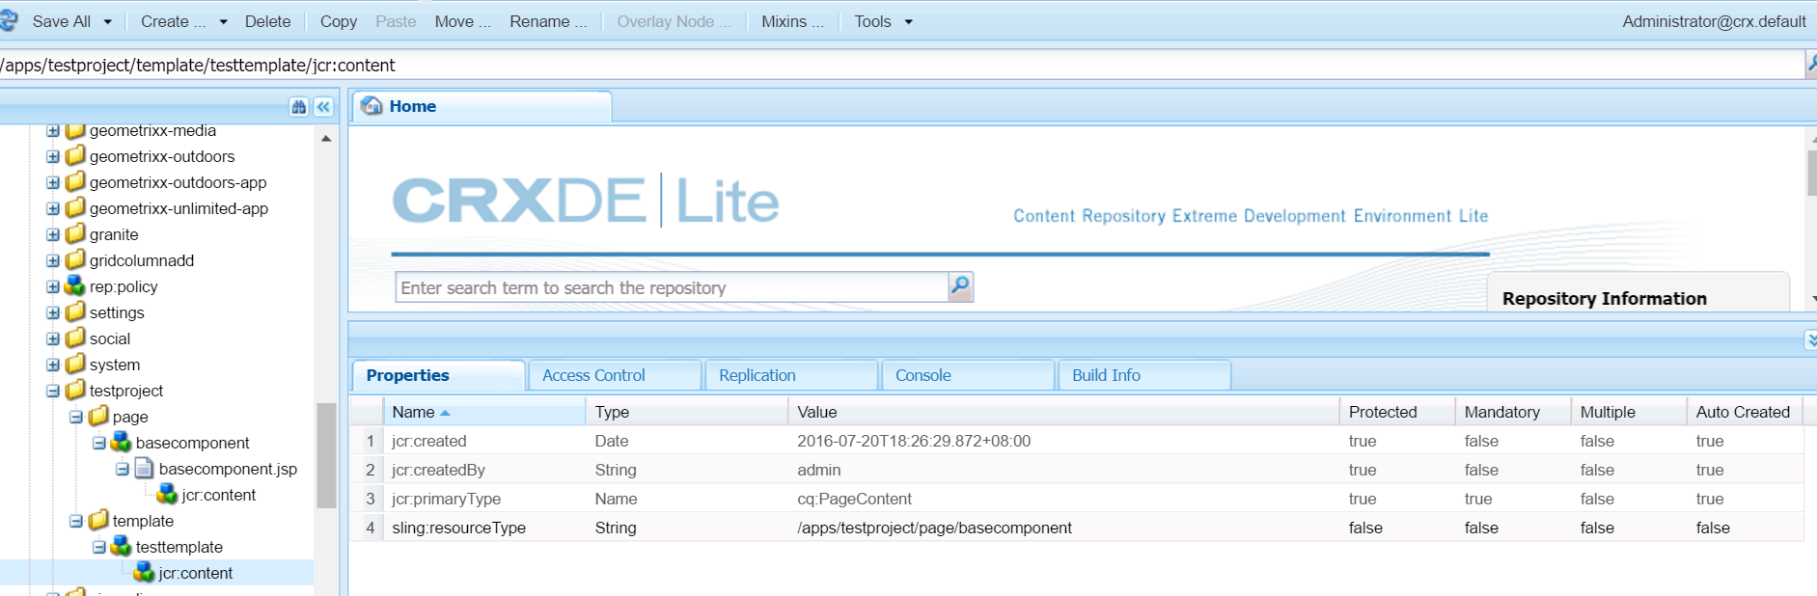Expand the rep:policy tree node
1817x596 pixels.
[53, 286]
